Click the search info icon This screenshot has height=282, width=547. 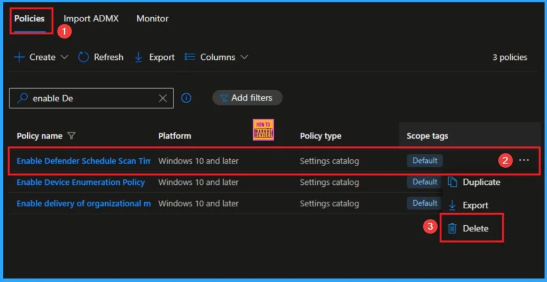186,98
